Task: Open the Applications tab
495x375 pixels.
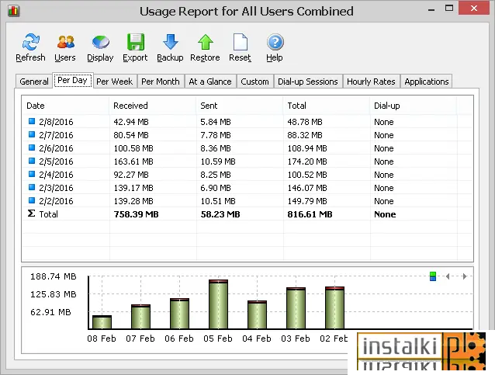Action: 427,82
